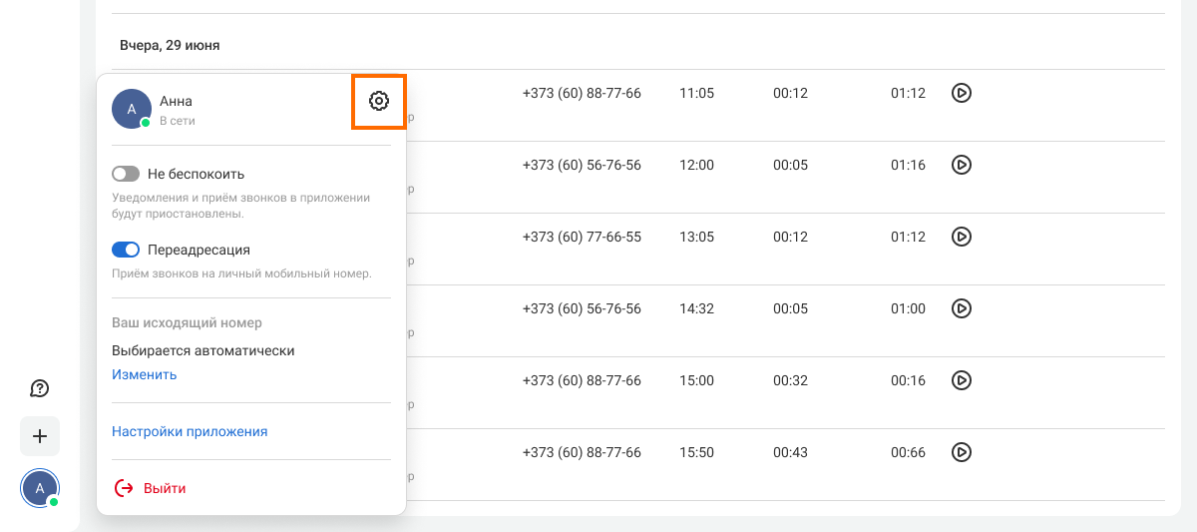1197x532 pixels.
Task: Select phone number +373 (60) 77-66-55
Action: 582,237
